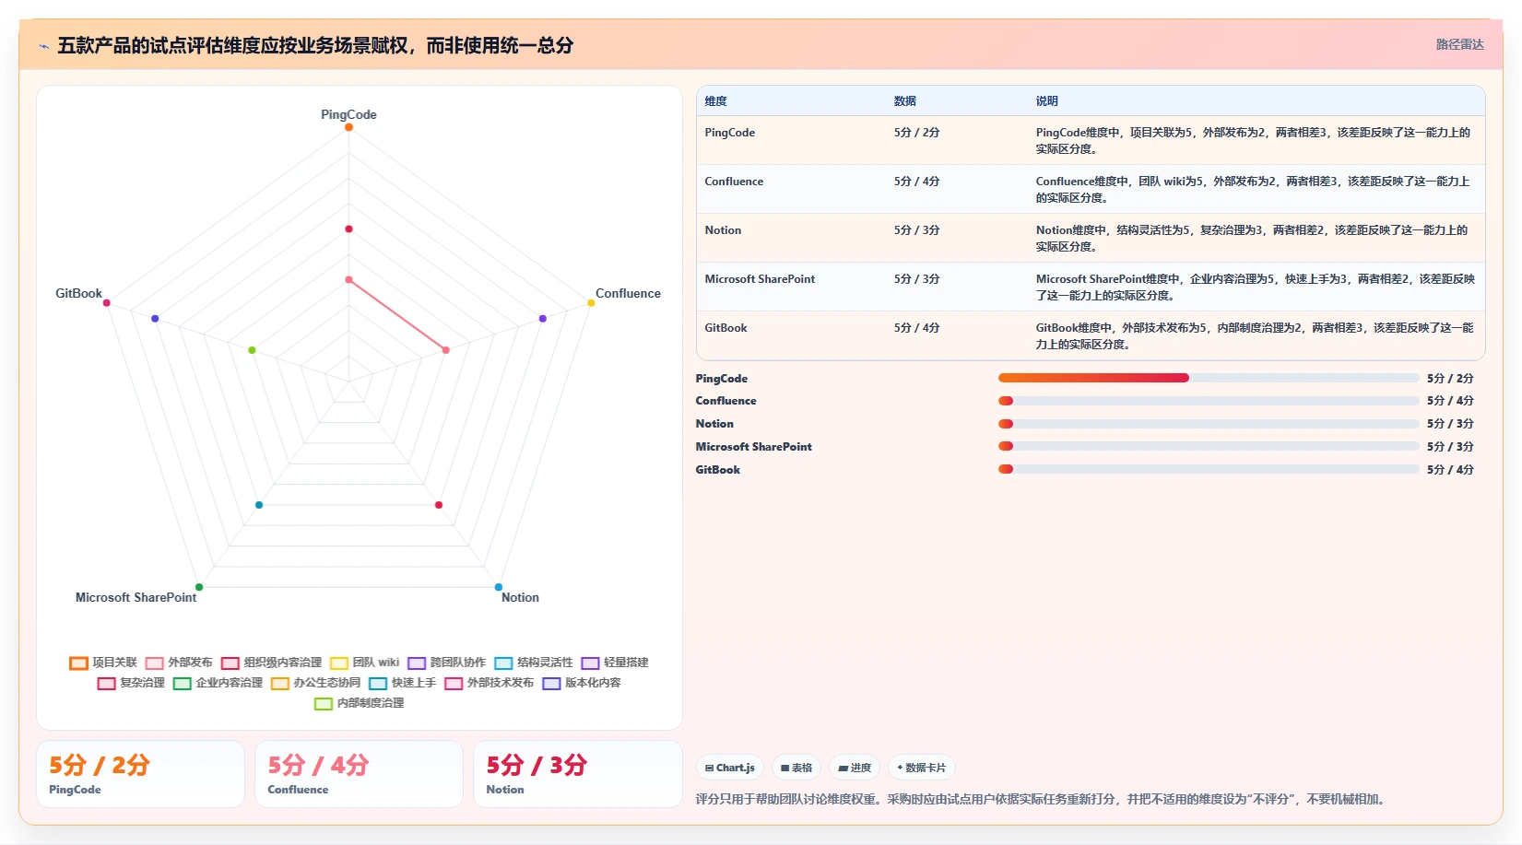1522x845 pixels.
Task: Click the Confluence radar axis label
Action: (628, 293)
